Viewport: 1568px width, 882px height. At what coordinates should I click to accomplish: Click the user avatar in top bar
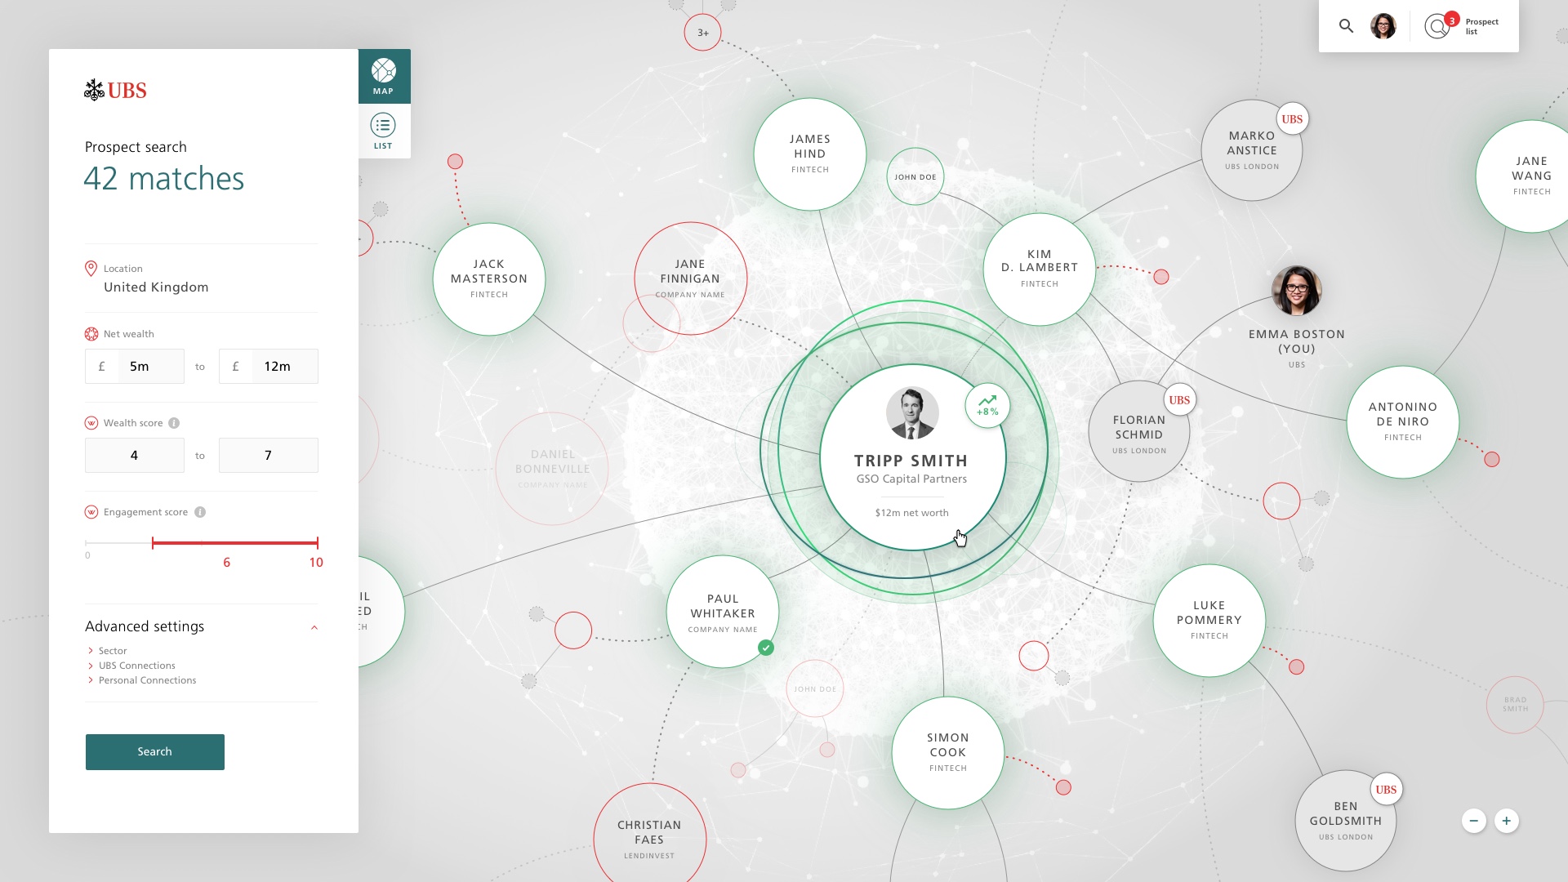[1383, 26]
